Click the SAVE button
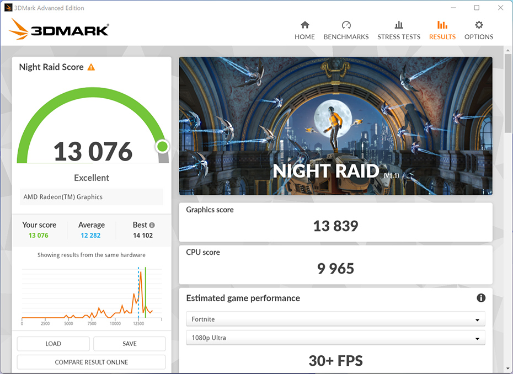Screen dimensions: 513x374 [x=130, y=344]
